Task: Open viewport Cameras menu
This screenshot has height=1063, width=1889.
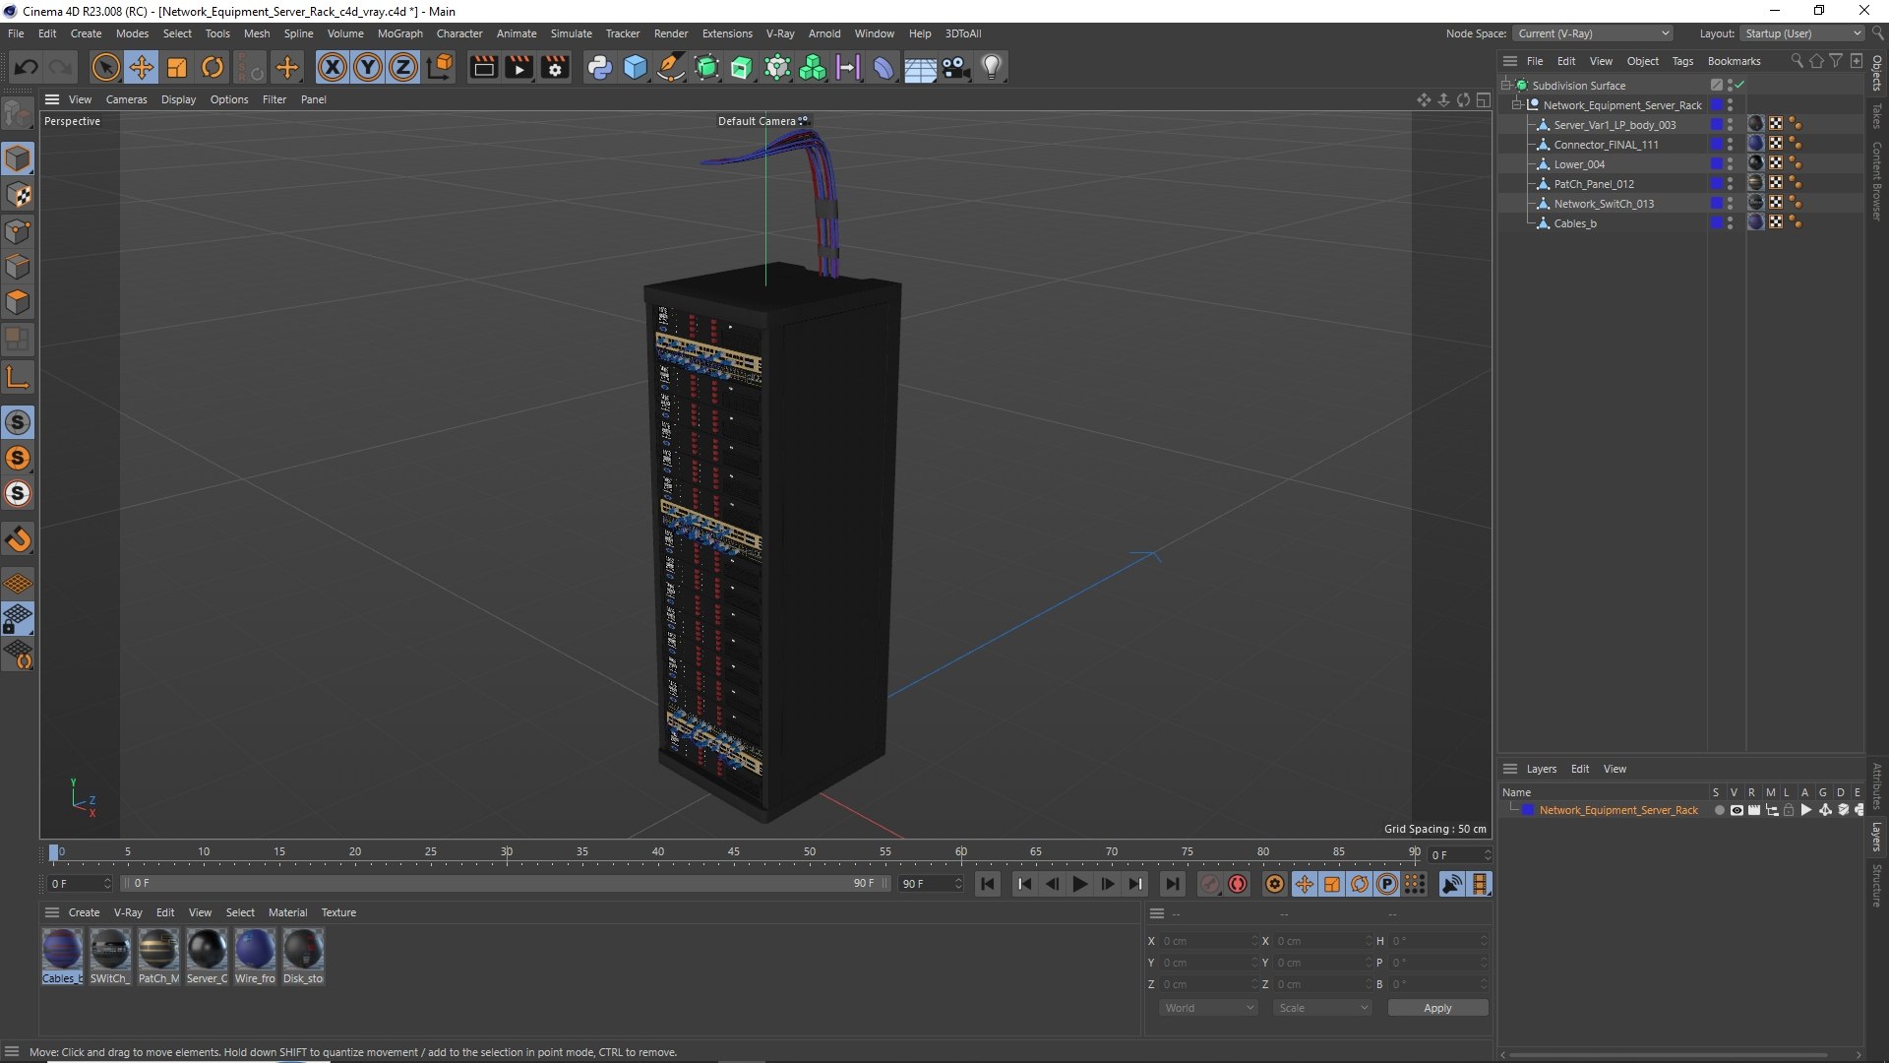Action: [x=126, y=99]
